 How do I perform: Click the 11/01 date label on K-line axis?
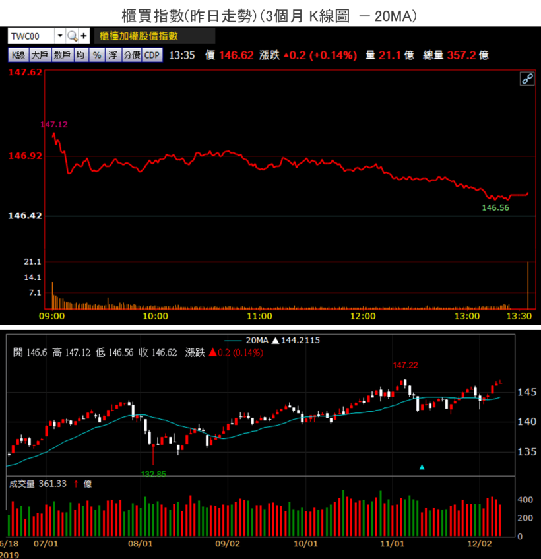(392, 544)
